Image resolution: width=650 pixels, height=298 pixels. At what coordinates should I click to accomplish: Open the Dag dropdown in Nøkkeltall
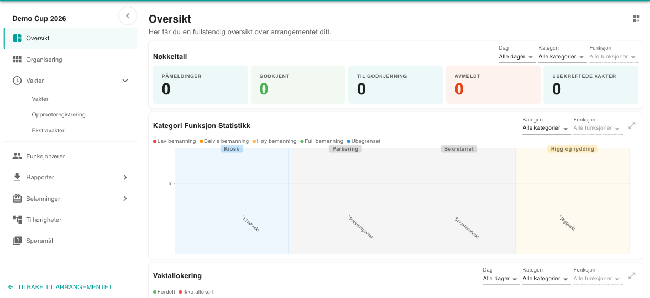pos(516,57)
